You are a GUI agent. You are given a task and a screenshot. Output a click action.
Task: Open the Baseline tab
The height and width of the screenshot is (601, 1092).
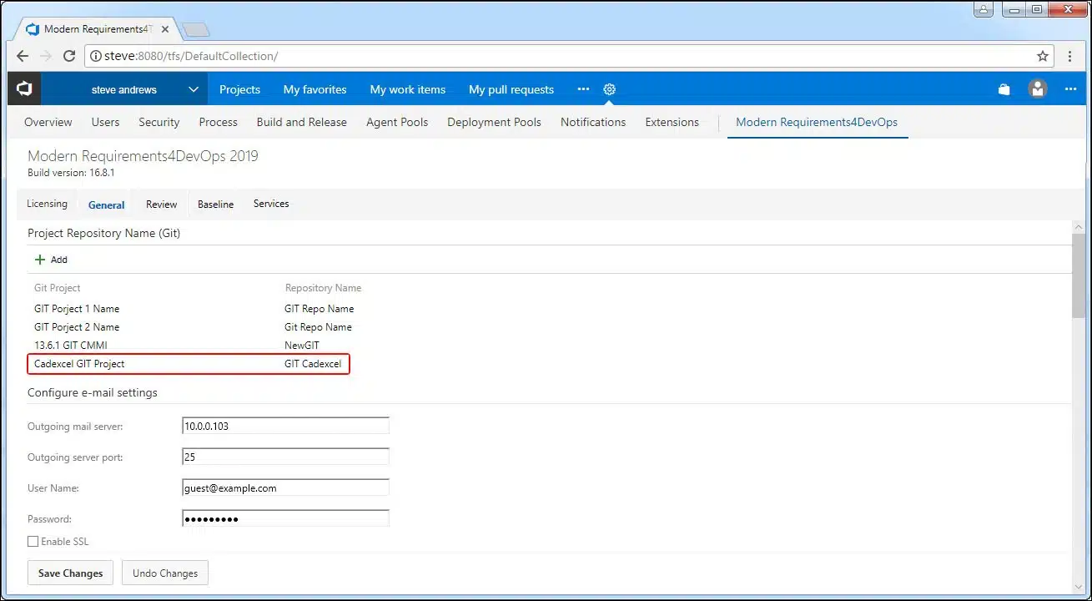point(215,205)
